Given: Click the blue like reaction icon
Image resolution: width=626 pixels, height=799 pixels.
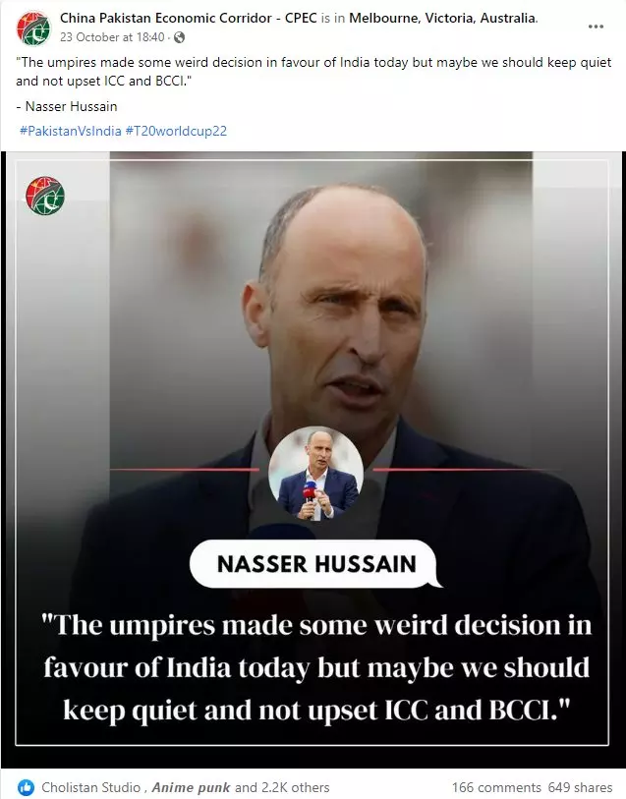Looking at the screenshot, I should click(x=26, y=787).
